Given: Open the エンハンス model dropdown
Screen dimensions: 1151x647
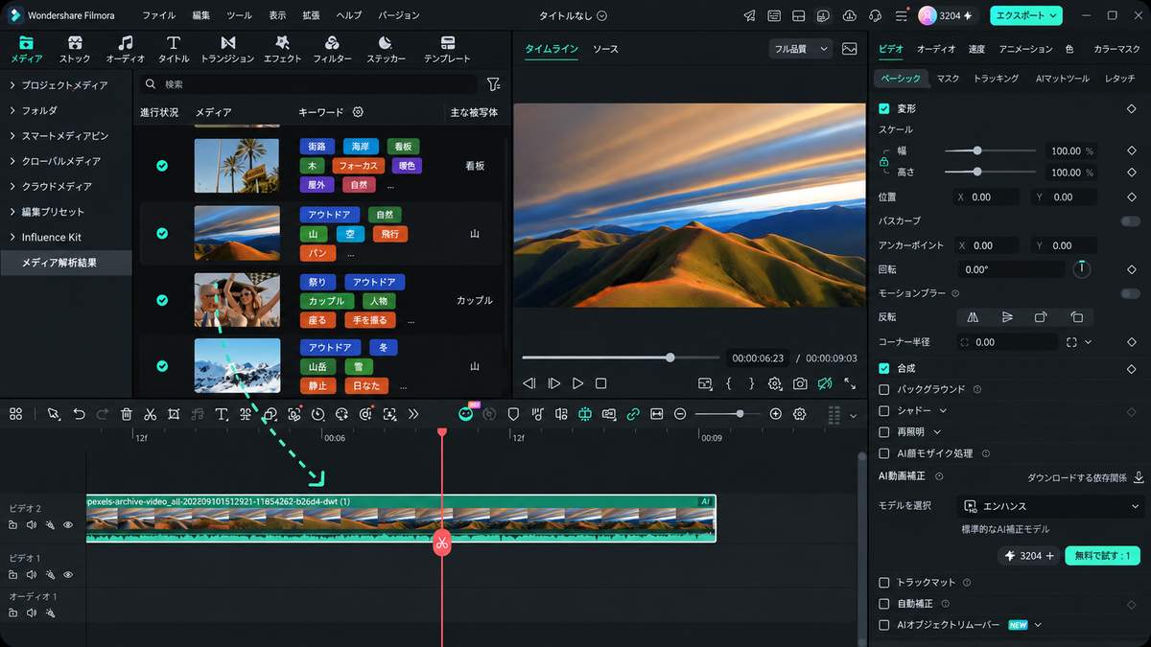Looking at the screenshot, I should tap(1051, 506).
